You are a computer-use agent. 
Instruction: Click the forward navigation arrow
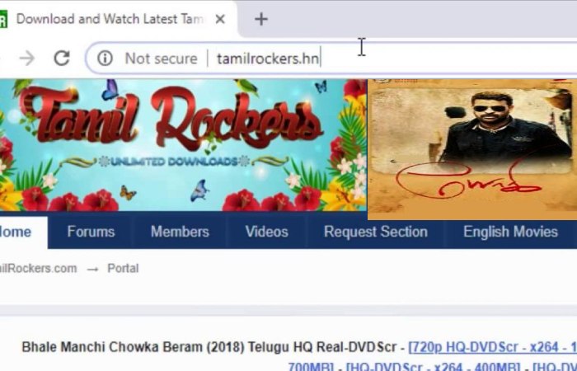tap(27, 59)
